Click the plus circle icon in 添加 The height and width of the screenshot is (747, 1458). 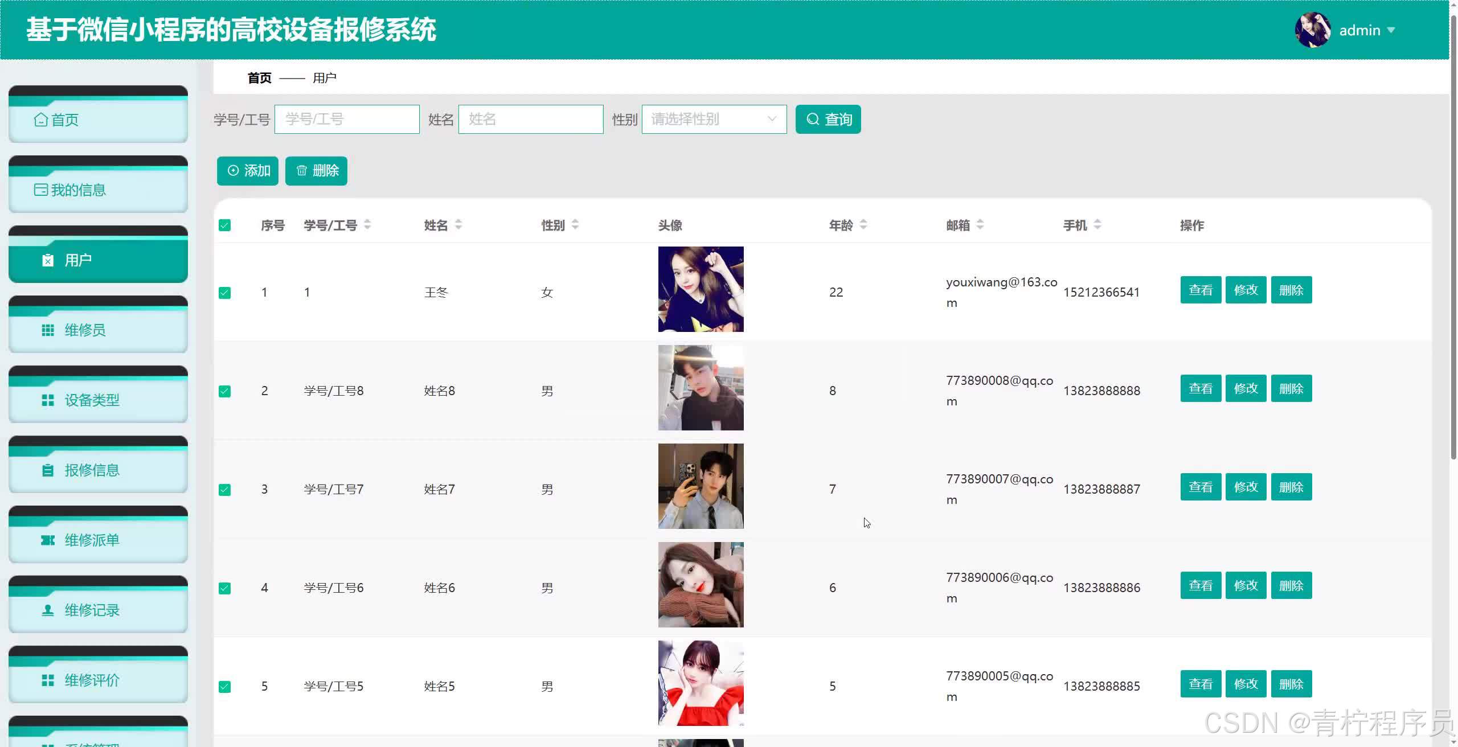(x=233, y=170)
